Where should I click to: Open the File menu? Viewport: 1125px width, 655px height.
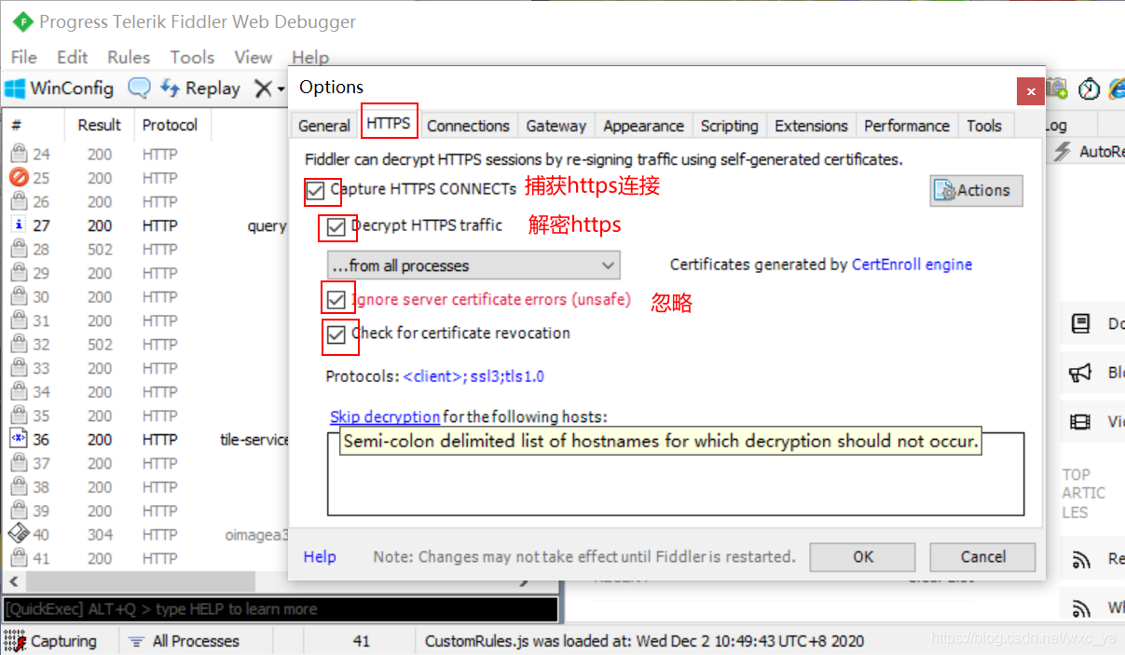(x=24, y=58)
